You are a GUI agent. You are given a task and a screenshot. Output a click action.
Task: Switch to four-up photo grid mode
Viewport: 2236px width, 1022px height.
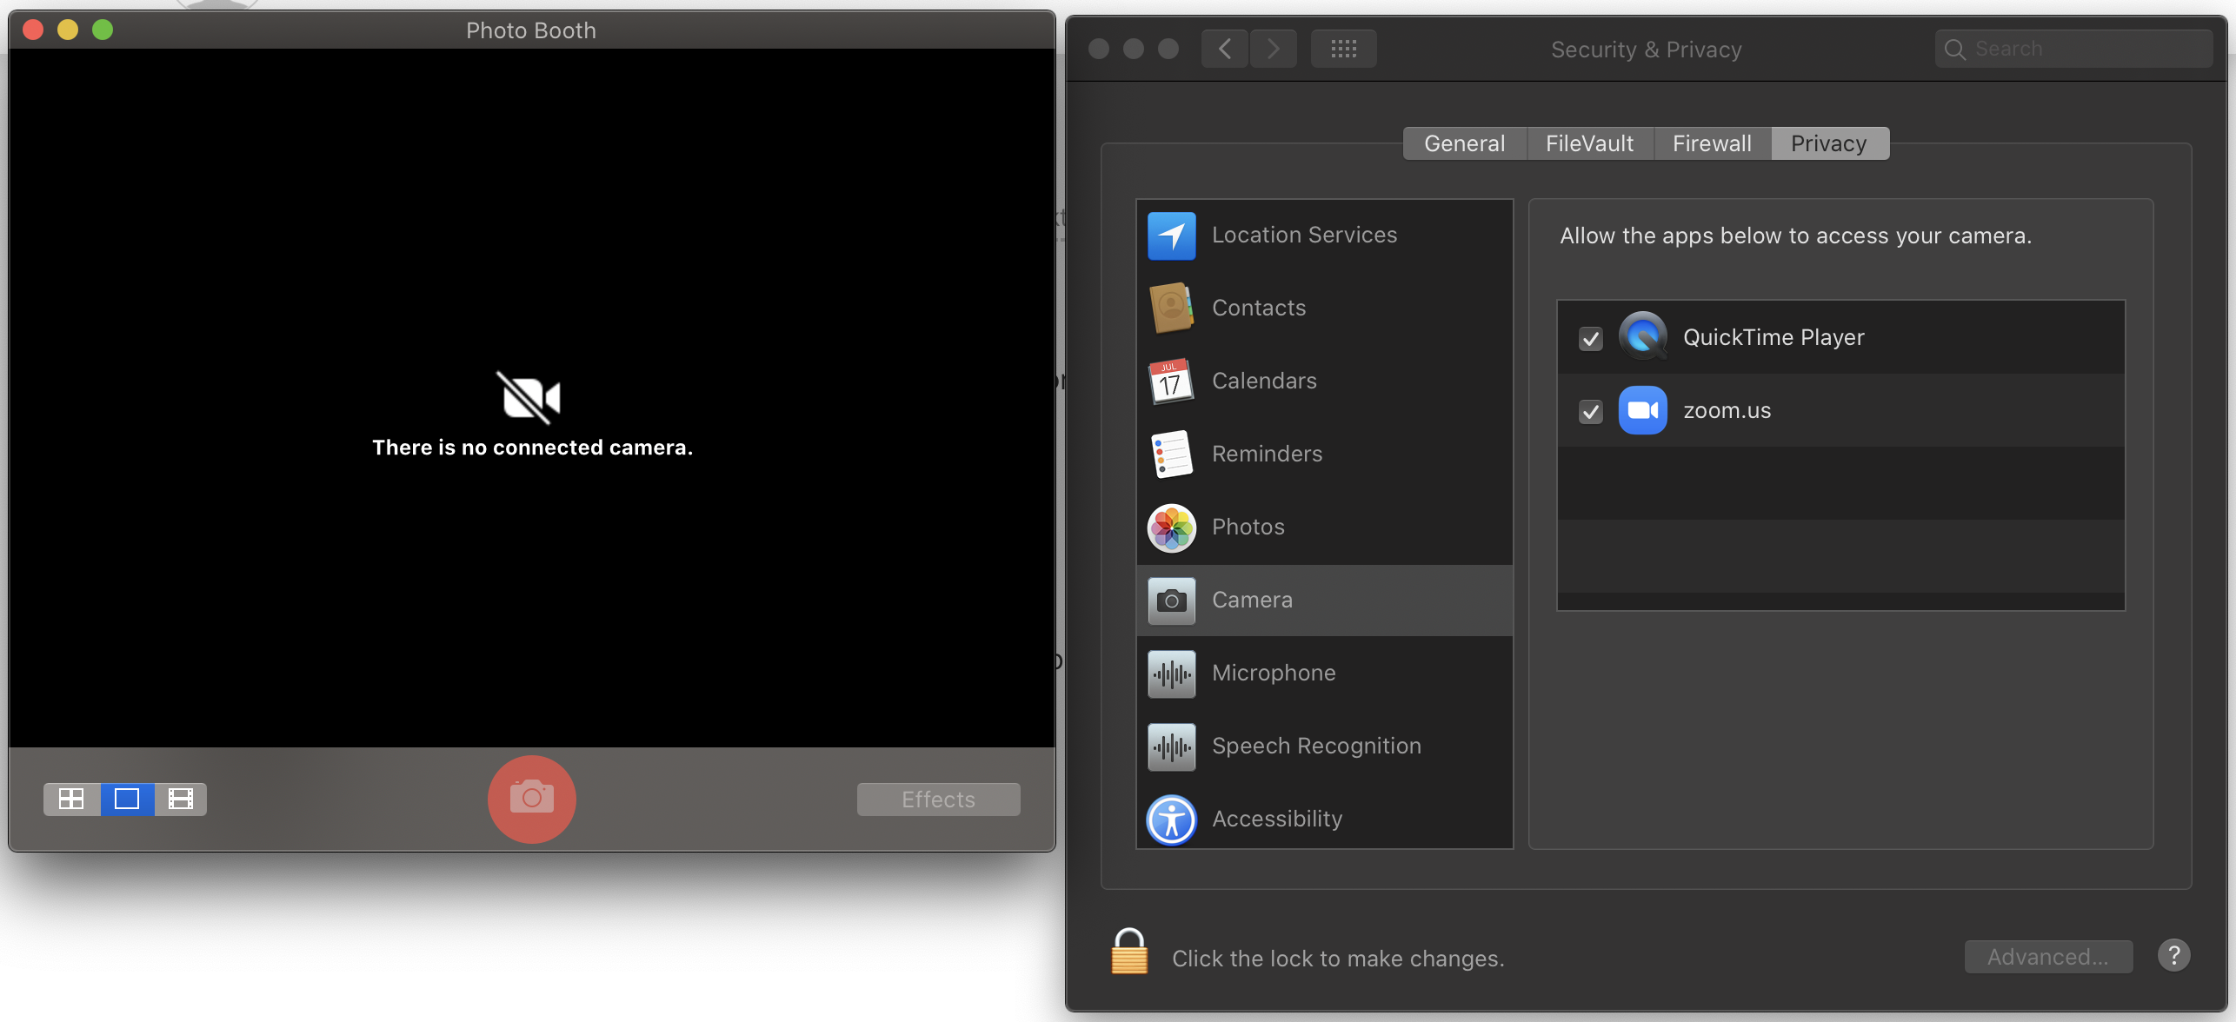click(71, 799)
